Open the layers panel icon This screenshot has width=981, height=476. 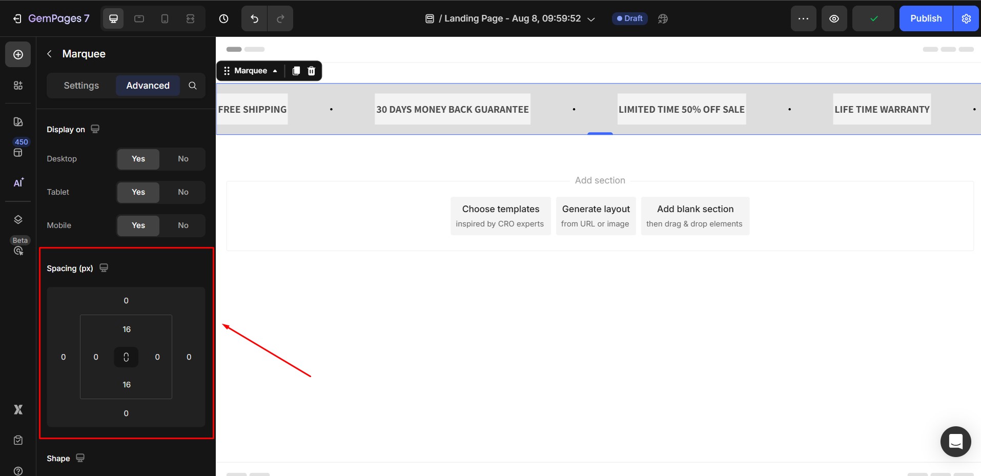(18, 220)
